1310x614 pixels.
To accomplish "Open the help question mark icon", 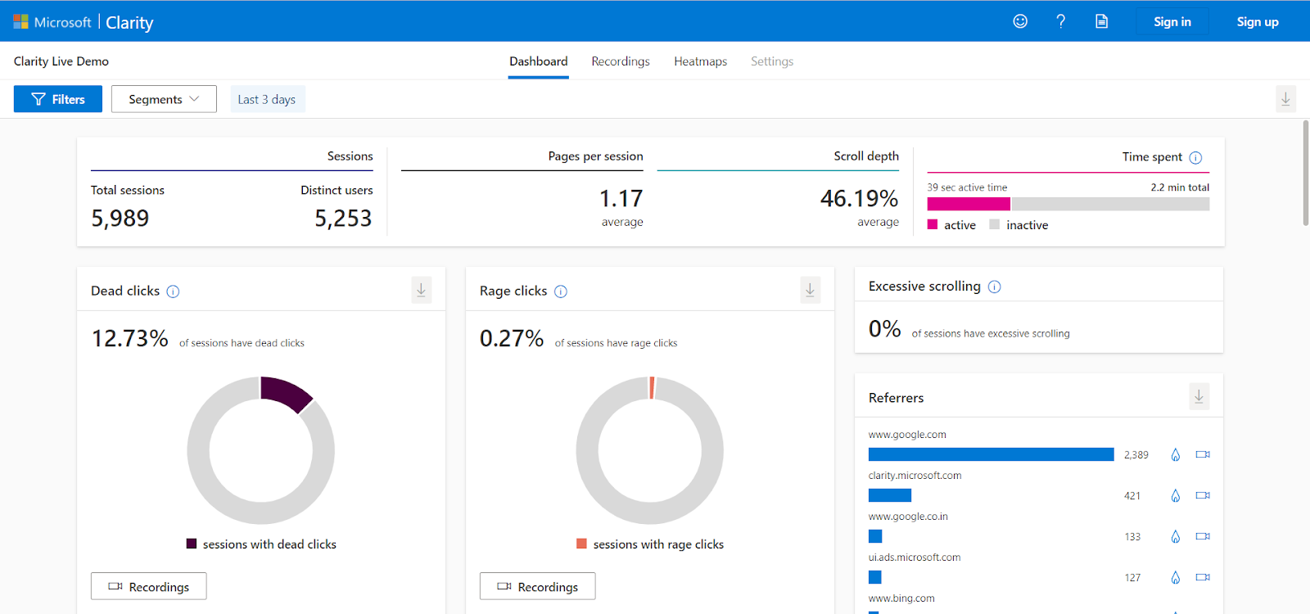I will (1060, 21).
